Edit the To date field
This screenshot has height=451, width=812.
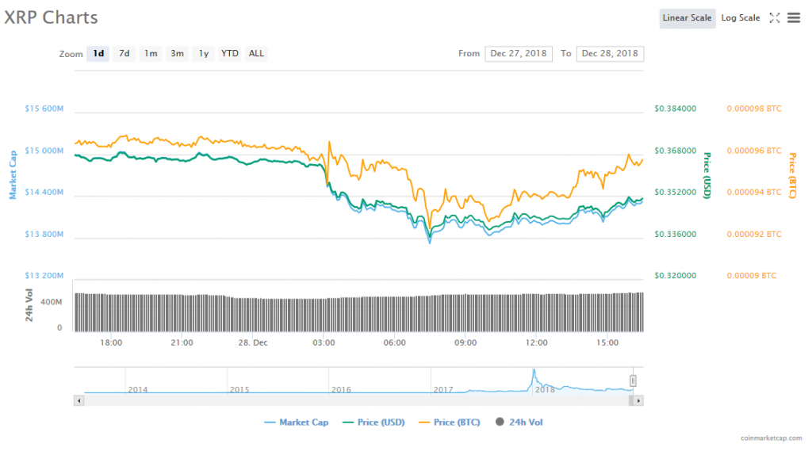pos(610,54)
